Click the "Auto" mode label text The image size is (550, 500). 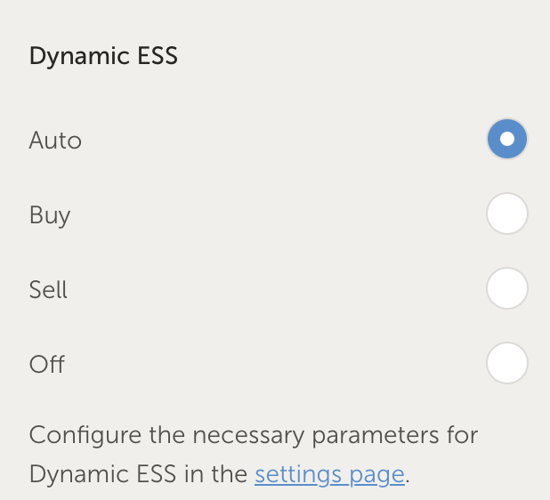click(x=55, y=141)
